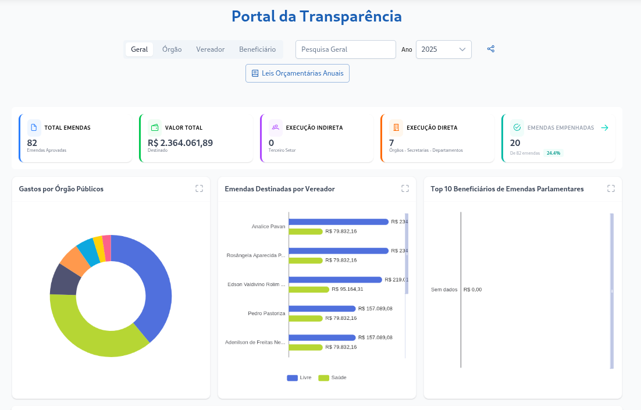Click the orange donut segment
The image size is (641, 410).
click(x=75, y=261)
